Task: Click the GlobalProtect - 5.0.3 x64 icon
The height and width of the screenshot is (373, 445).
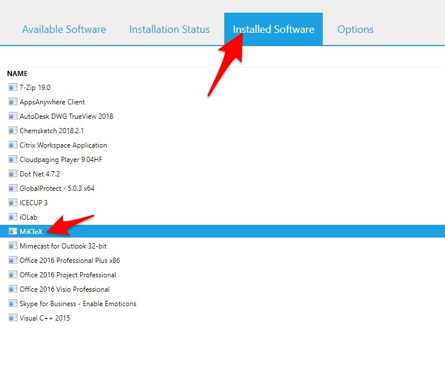Action: (13, 188)
